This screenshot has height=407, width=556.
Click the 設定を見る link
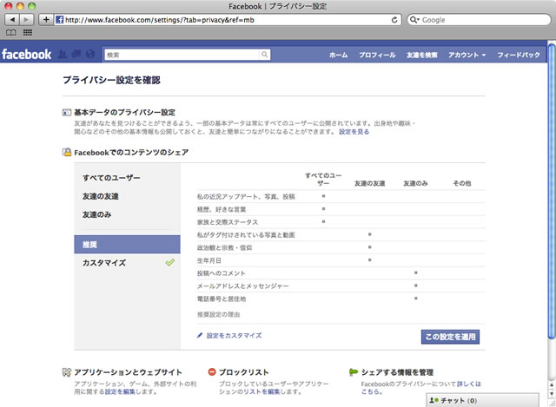click(x=354, y=132)
